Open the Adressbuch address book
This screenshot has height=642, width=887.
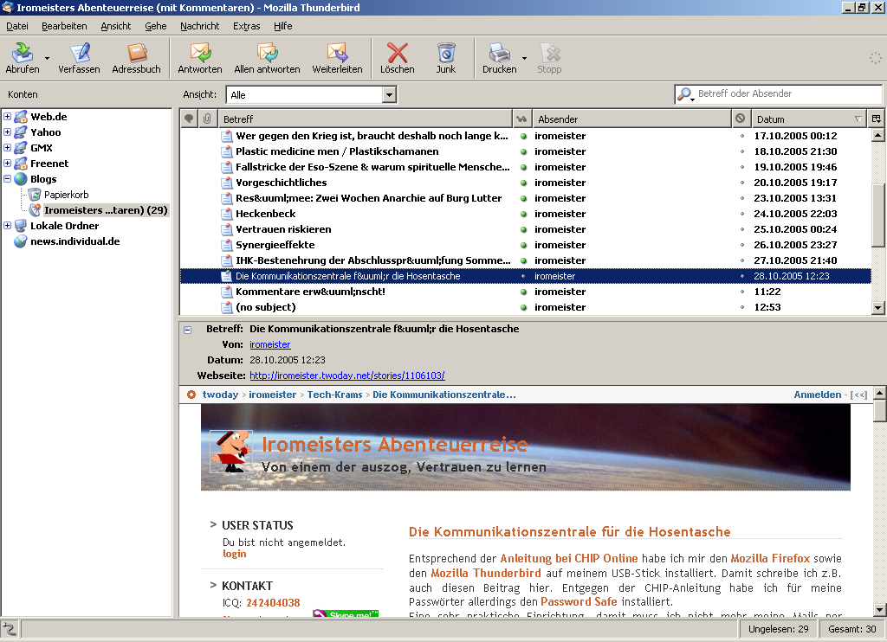(x=137, y=53)
